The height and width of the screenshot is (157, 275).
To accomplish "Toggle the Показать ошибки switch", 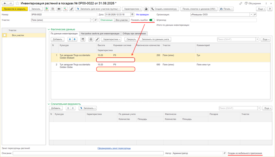I will coord(152,20).
